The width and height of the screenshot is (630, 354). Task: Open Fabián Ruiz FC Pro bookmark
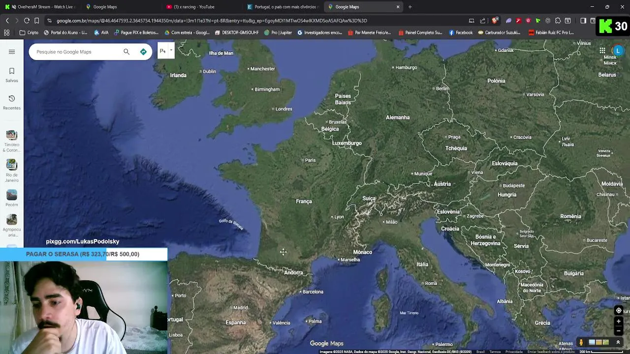(x=551, y=32)
